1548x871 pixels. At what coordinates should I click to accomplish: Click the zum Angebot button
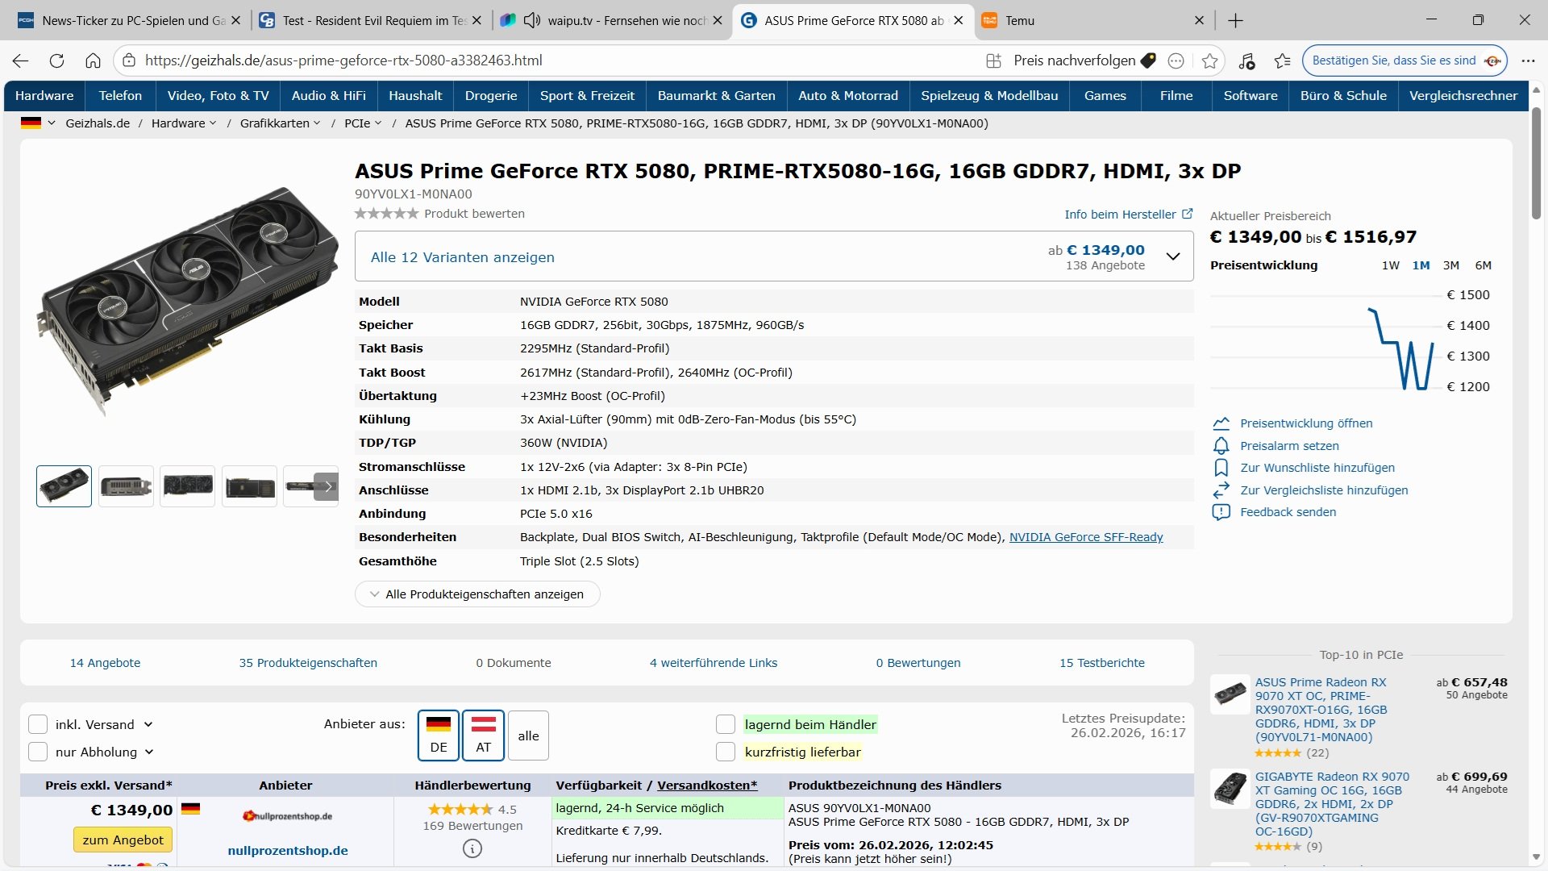click(x=123, y=840)
